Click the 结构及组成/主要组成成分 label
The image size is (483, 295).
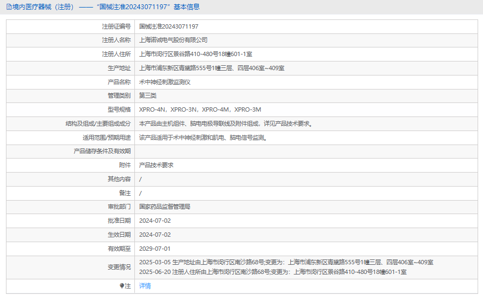98,124
